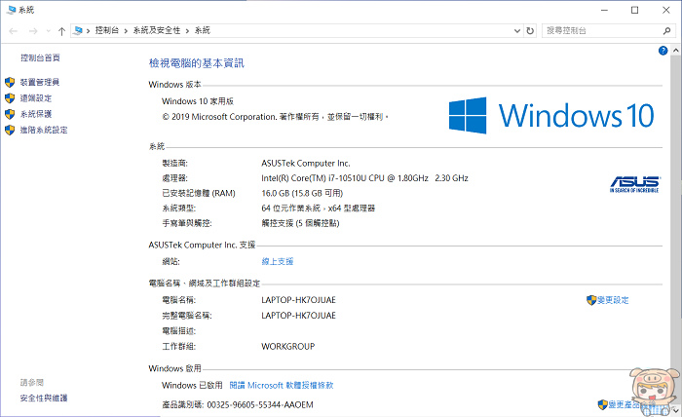Viewport: 682px width, 417px height.
Task: Open help with blue question mark icon
Action: [663, 51]
